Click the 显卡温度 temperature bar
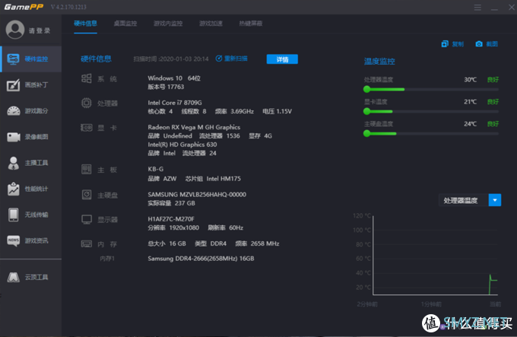This screenshot has width=517, height=337. [430, 112]
